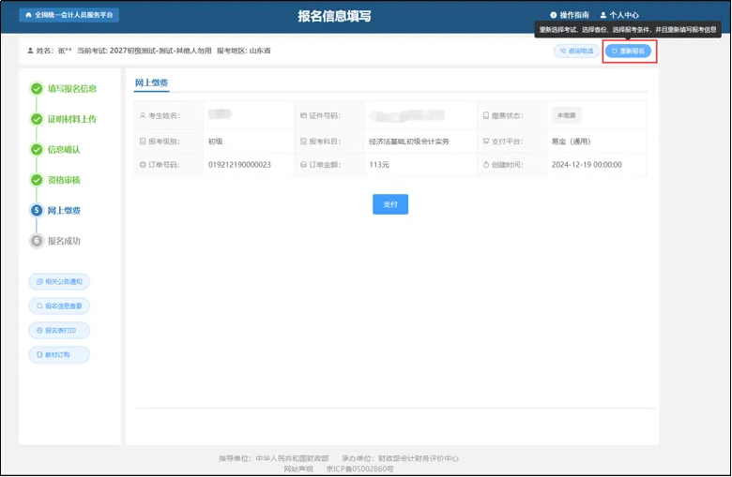Click the 支付 pay button
This screenshot has width=732, height=477.
[390, 204]
